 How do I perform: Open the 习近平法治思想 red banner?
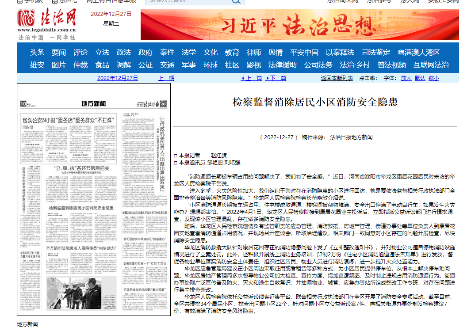coord(299,25)
